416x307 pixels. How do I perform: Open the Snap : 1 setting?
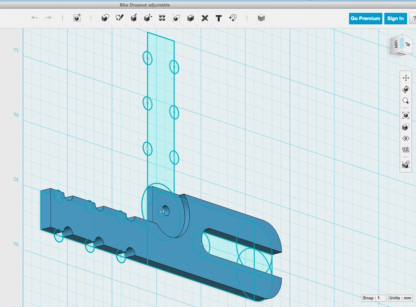[374, 298]
